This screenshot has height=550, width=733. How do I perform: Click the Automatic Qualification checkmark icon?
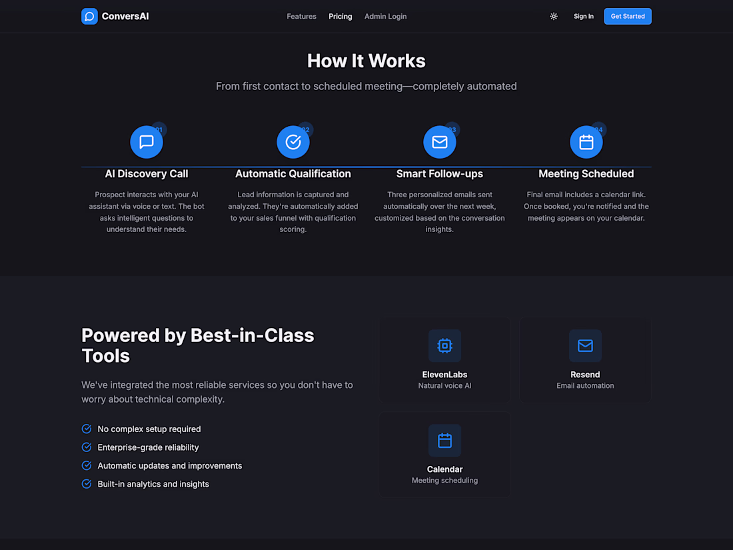293,142
